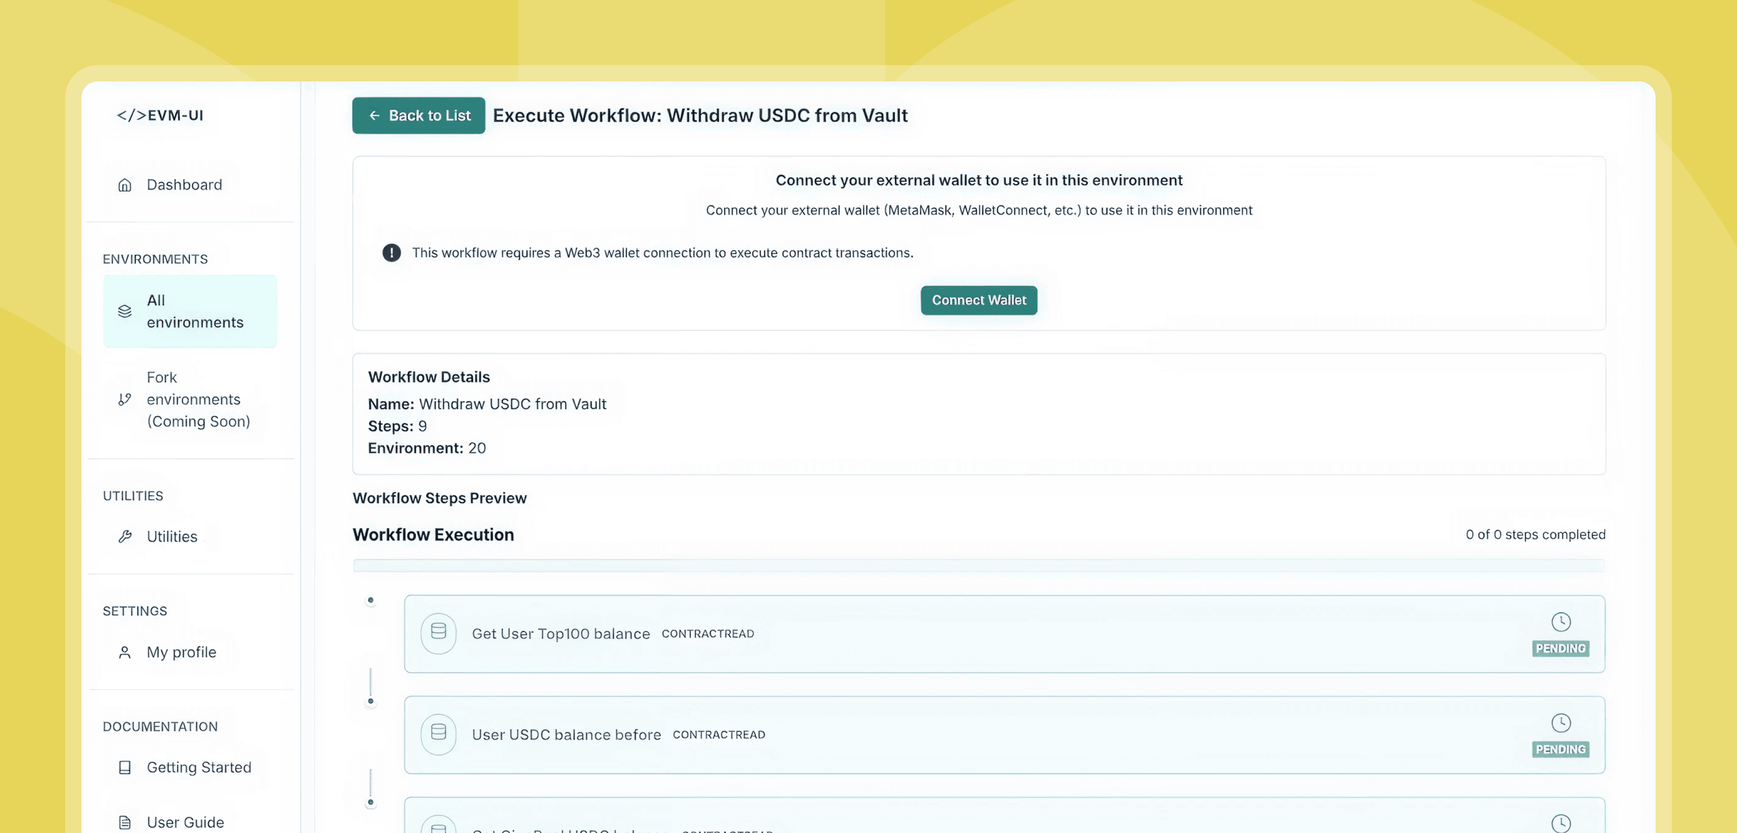
Task: Click the Getting Started book icon
Action: point(125,767)
